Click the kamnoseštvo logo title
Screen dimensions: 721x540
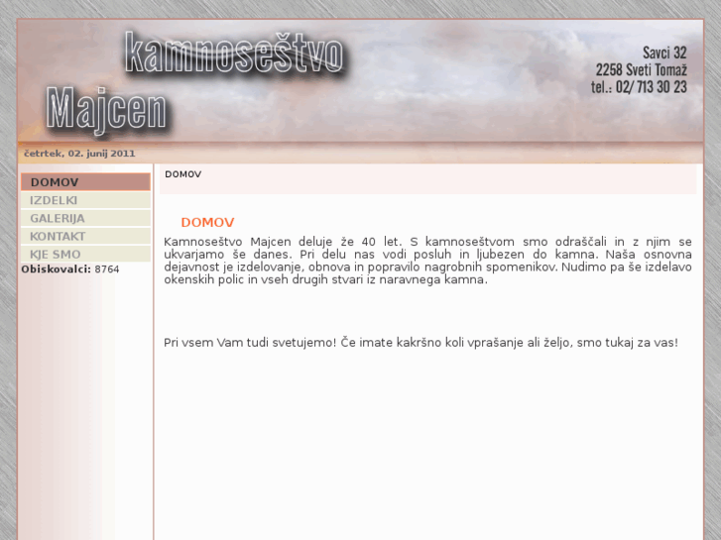(234, 54)
